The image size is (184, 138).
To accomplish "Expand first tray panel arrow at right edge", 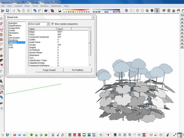I will coord(182,19).
